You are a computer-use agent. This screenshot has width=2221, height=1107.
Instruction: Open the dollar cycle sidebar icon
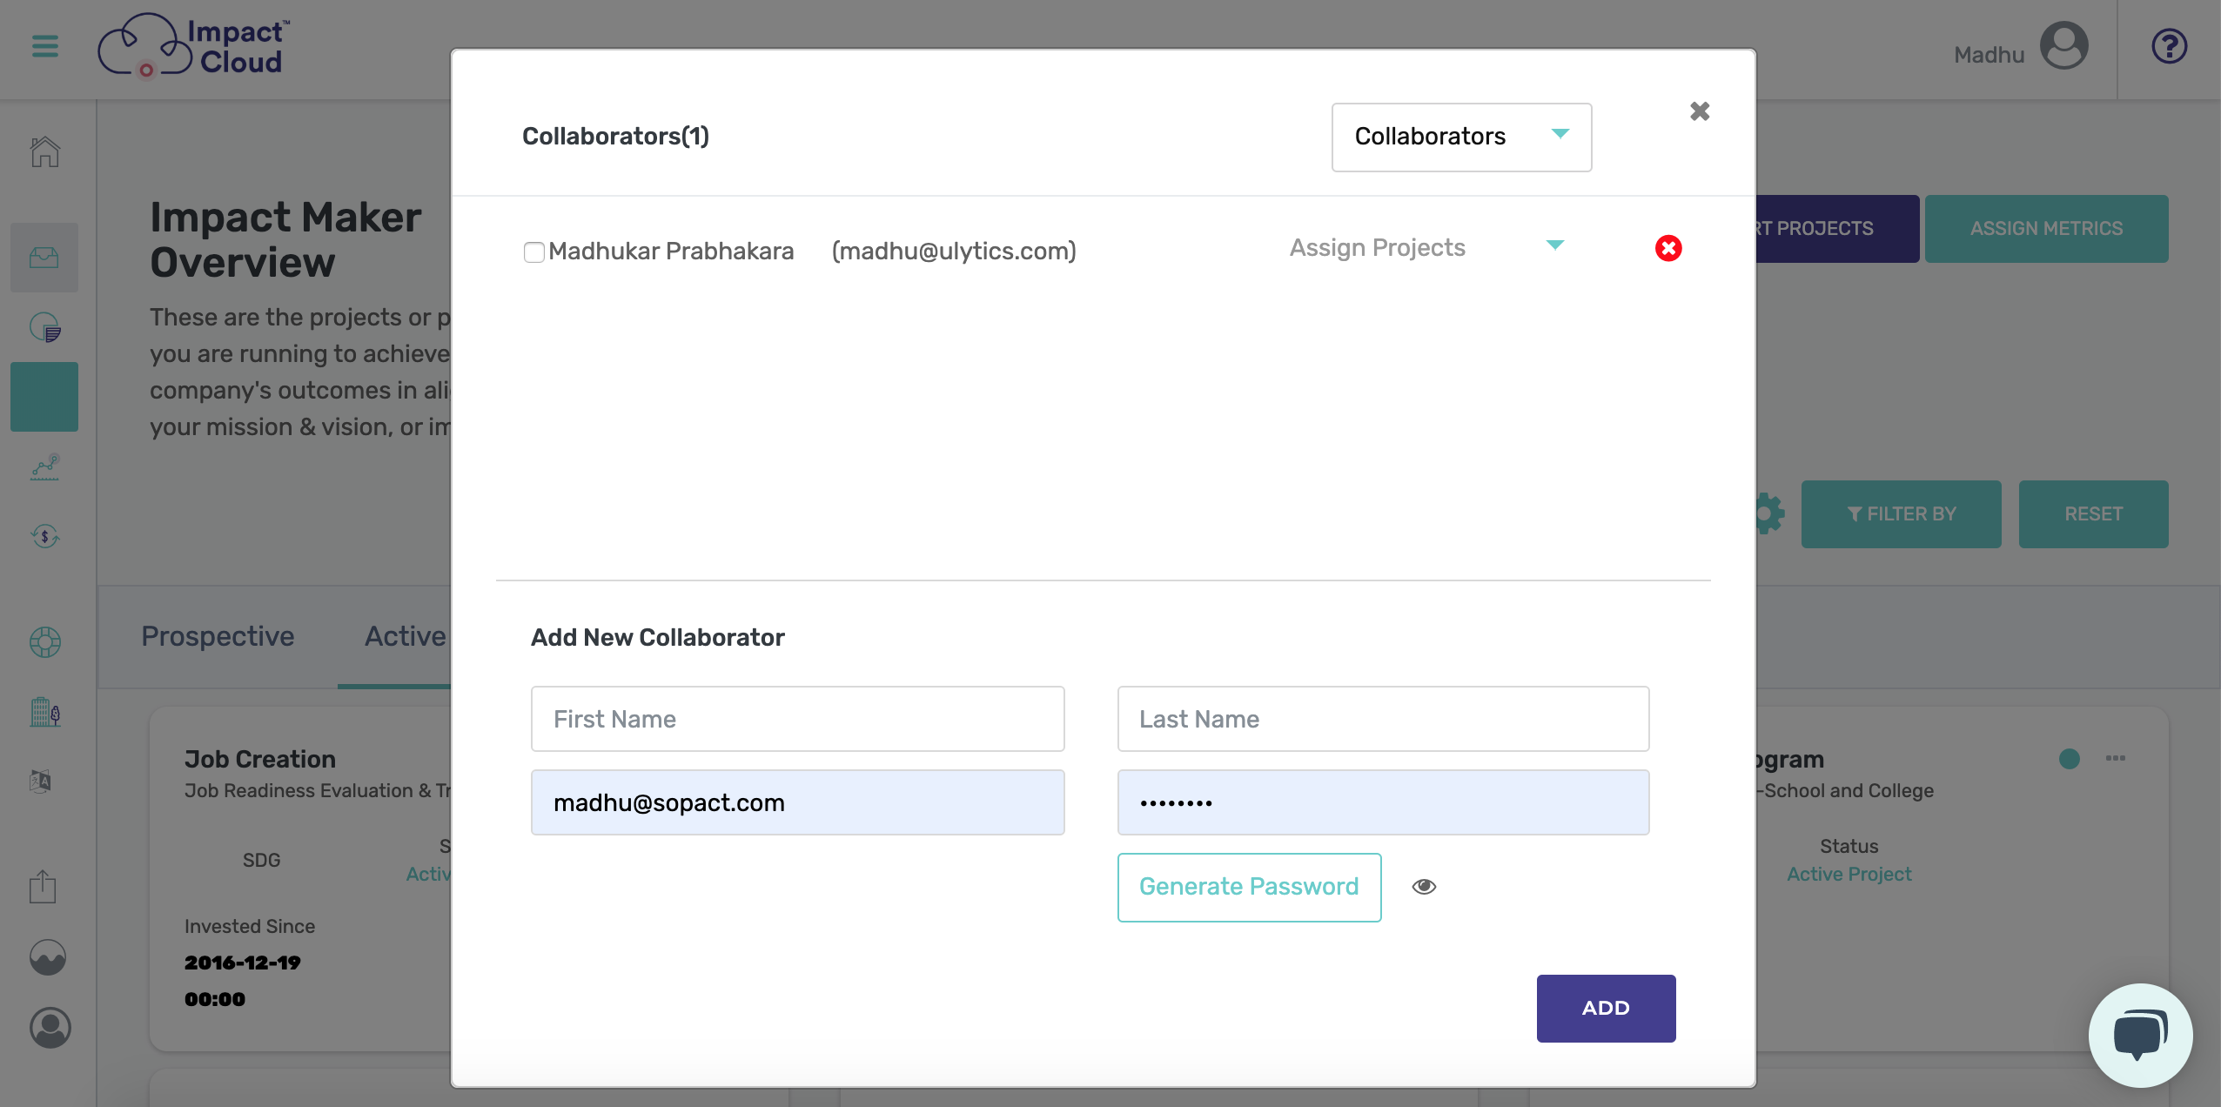coord(44,536)
